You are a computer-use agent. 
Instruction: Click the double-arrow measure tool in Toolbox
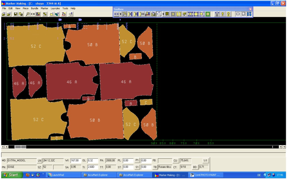coord(116,14)
